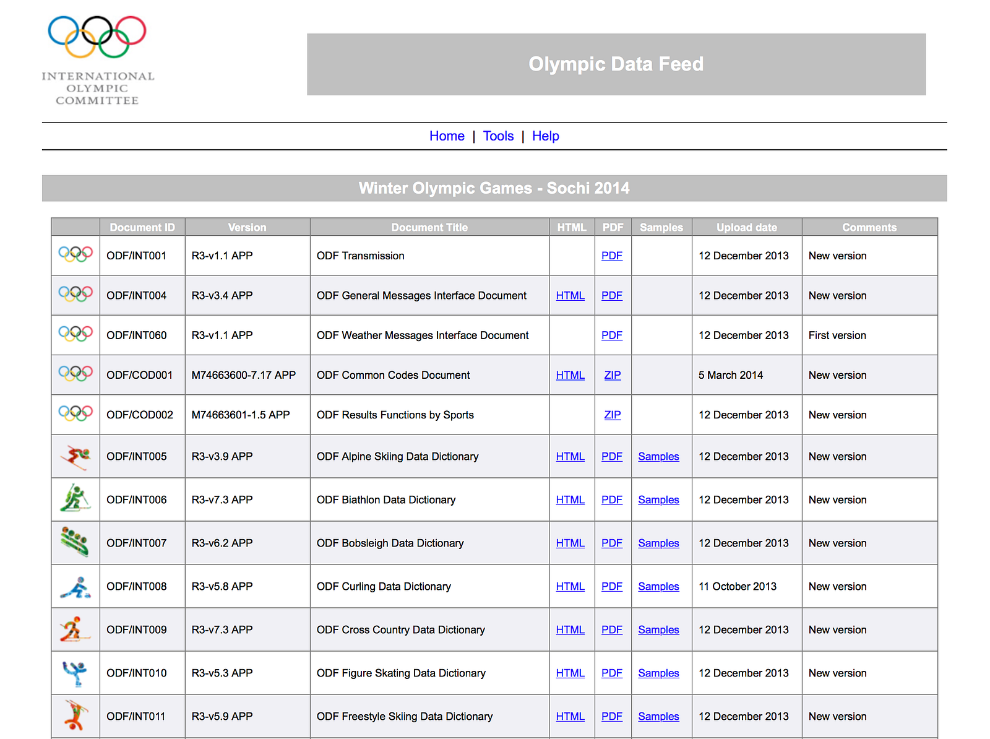This screenshot has height=739, width=990.
Task: Click the International Olympic Committee logo
Action: click(98, 61)
